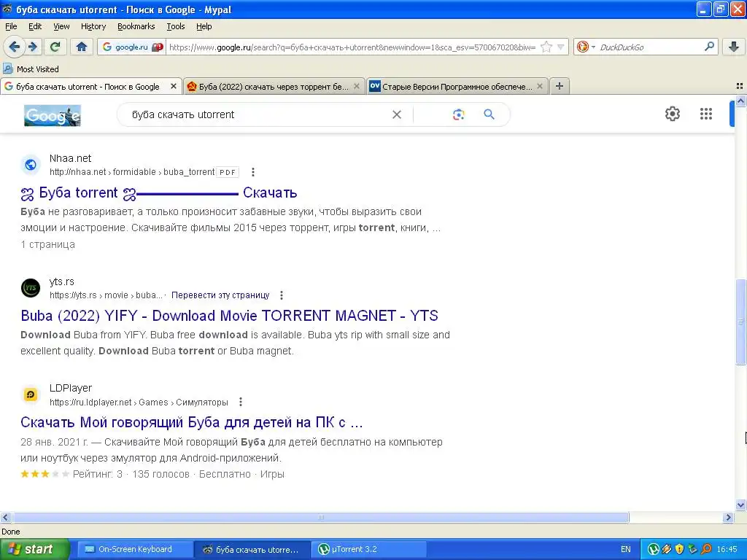The height and width of the screenshot is (560, 747).
Task: Click horizontal scrollbar right arrow
Action: (x=728, y=517)
